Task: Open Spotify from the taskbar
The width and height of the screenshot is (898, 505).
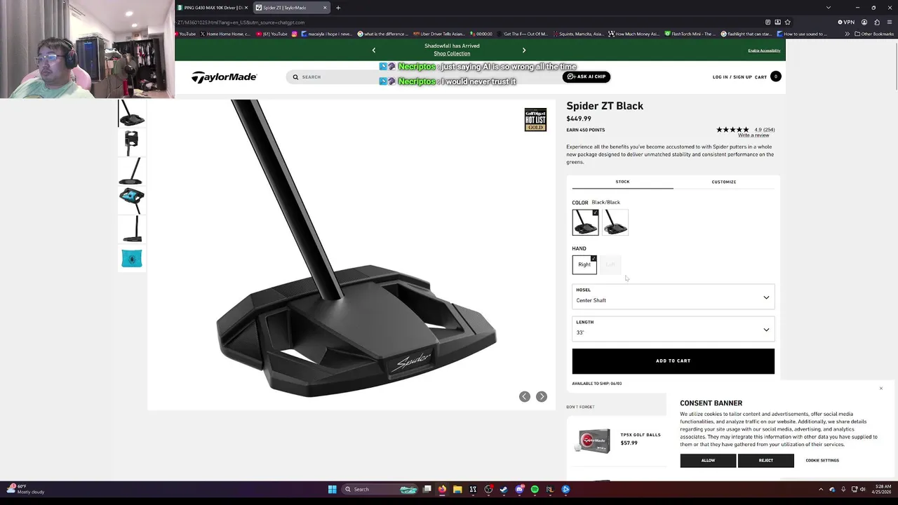Action: tap(535, 490)
